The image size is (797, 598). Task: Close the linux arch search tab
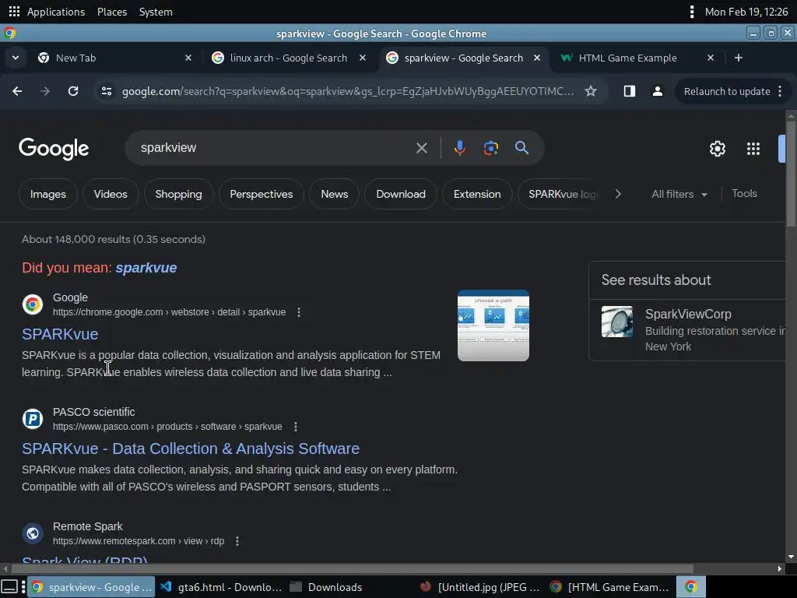click(x=363, y=58)
